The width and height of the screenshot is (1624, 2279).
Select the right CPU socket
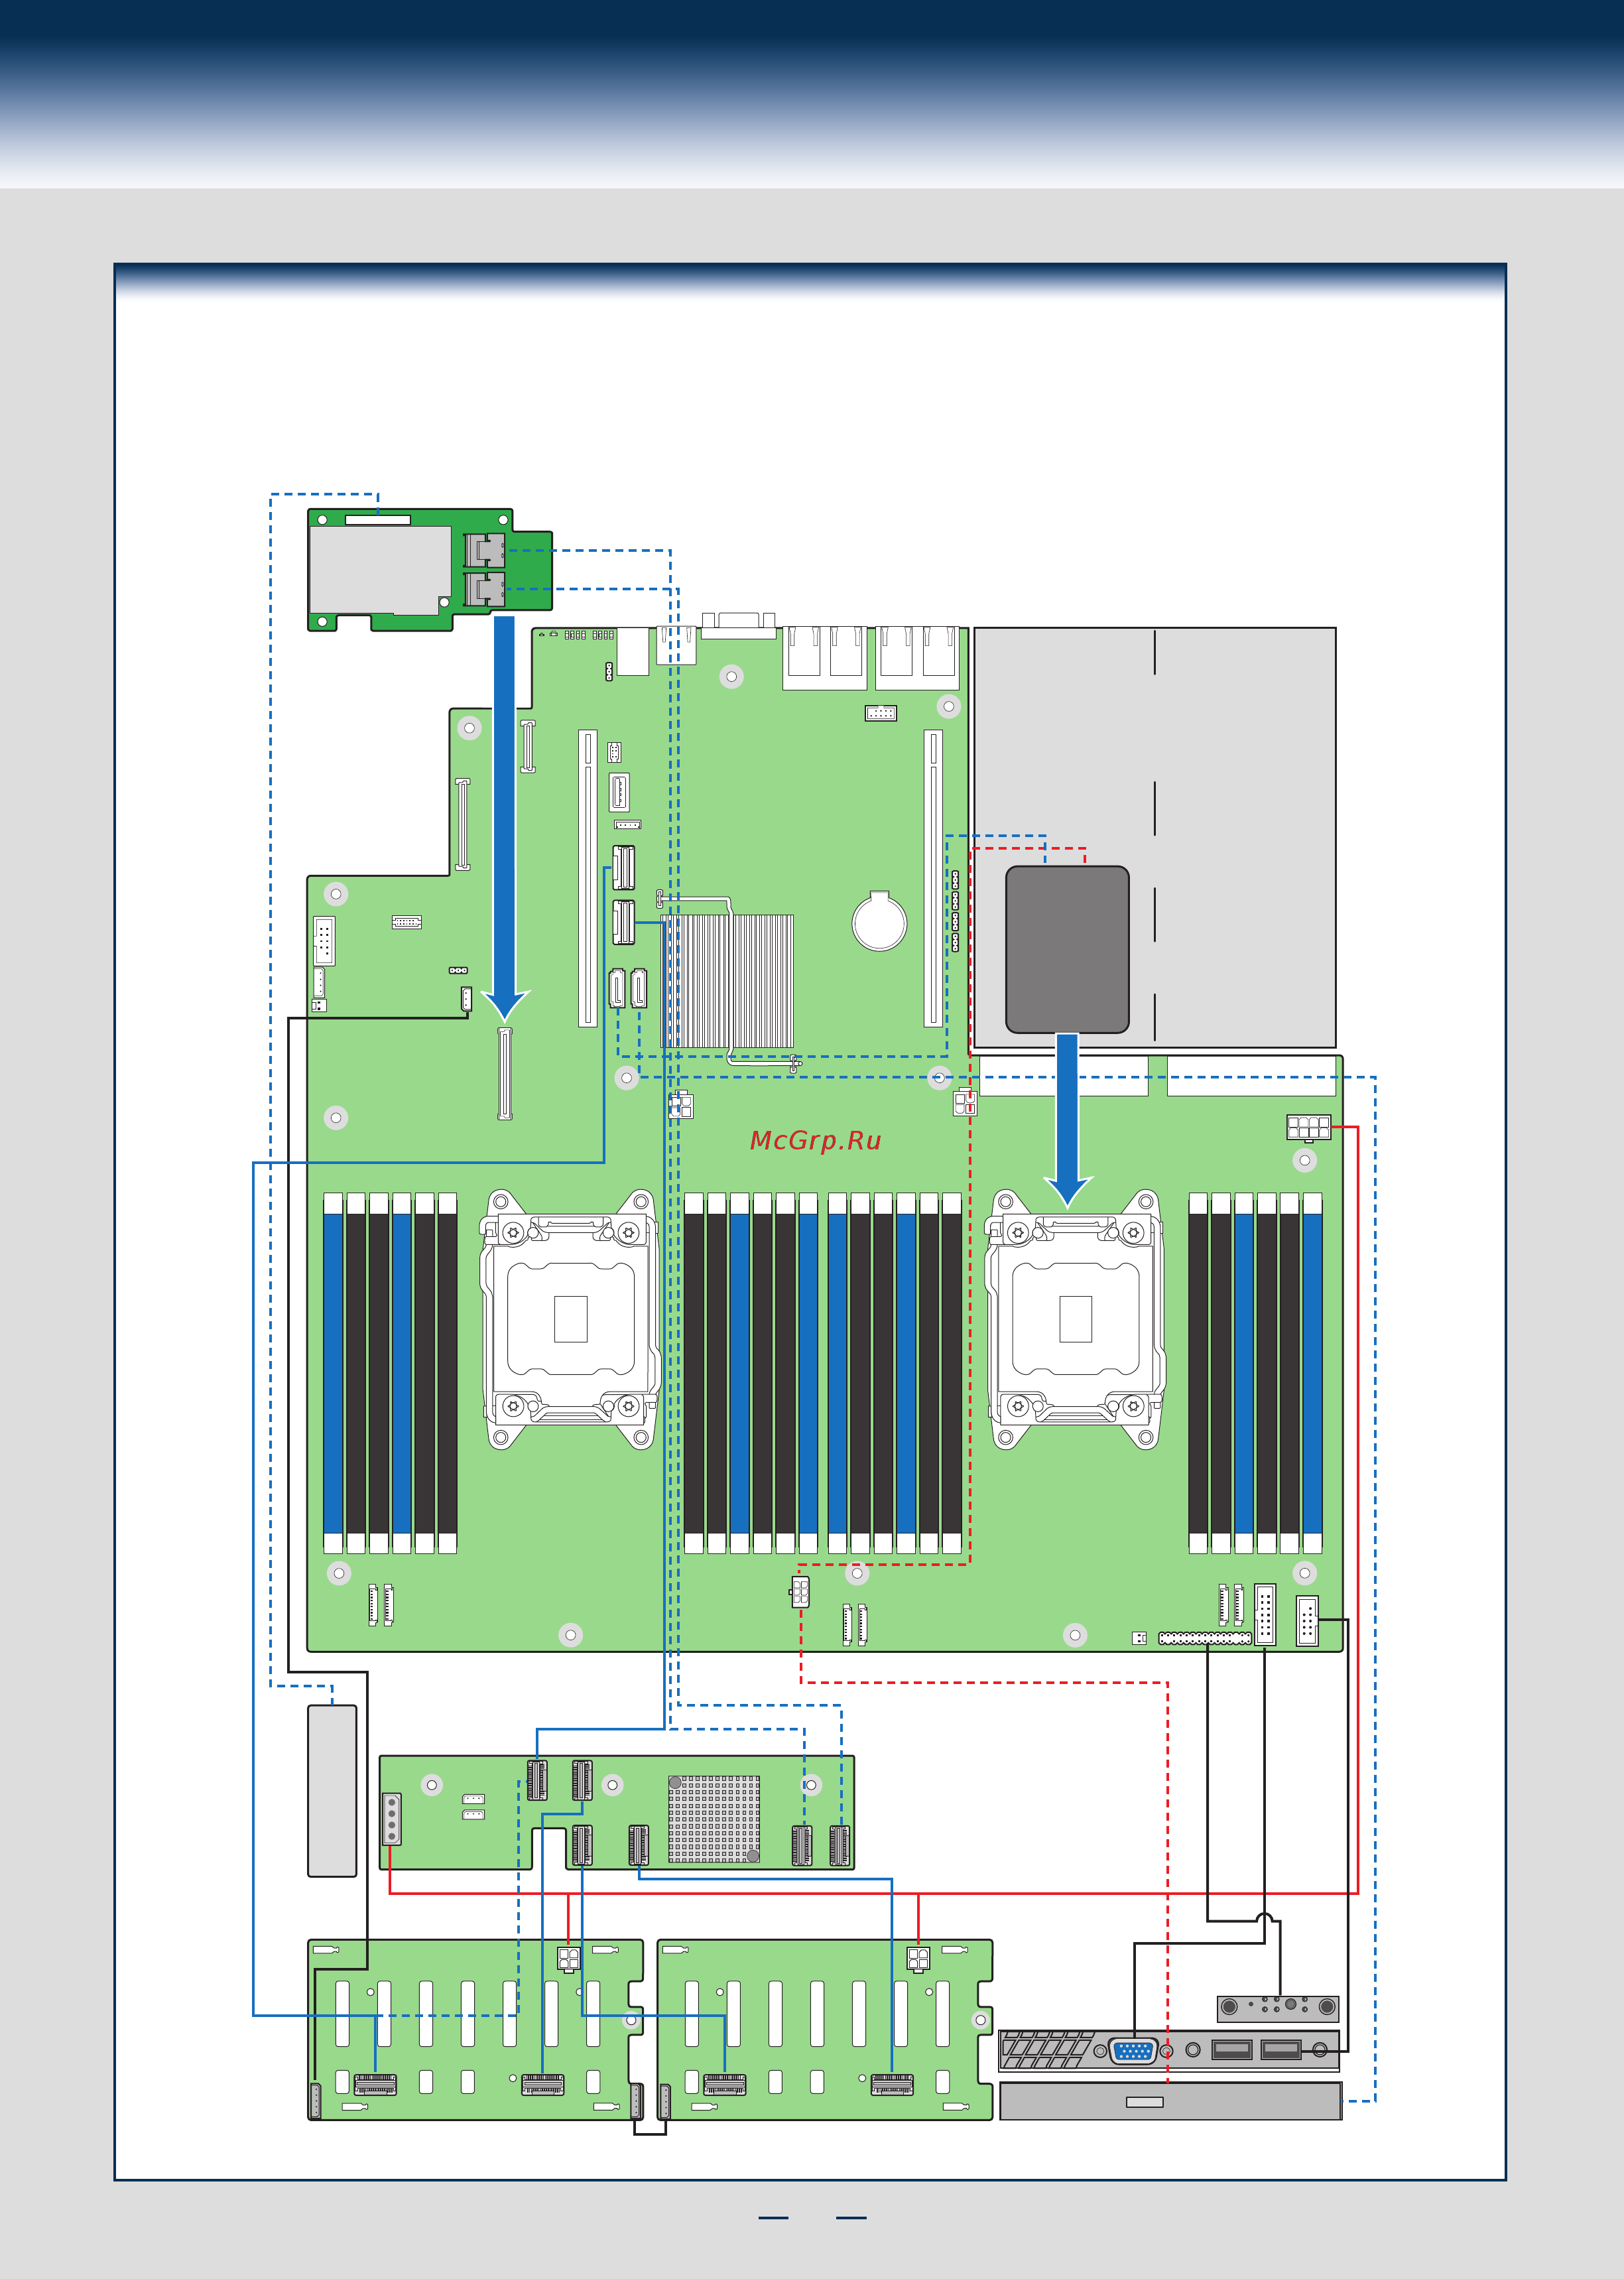pyautogui.click(x=1075, y=1319)
